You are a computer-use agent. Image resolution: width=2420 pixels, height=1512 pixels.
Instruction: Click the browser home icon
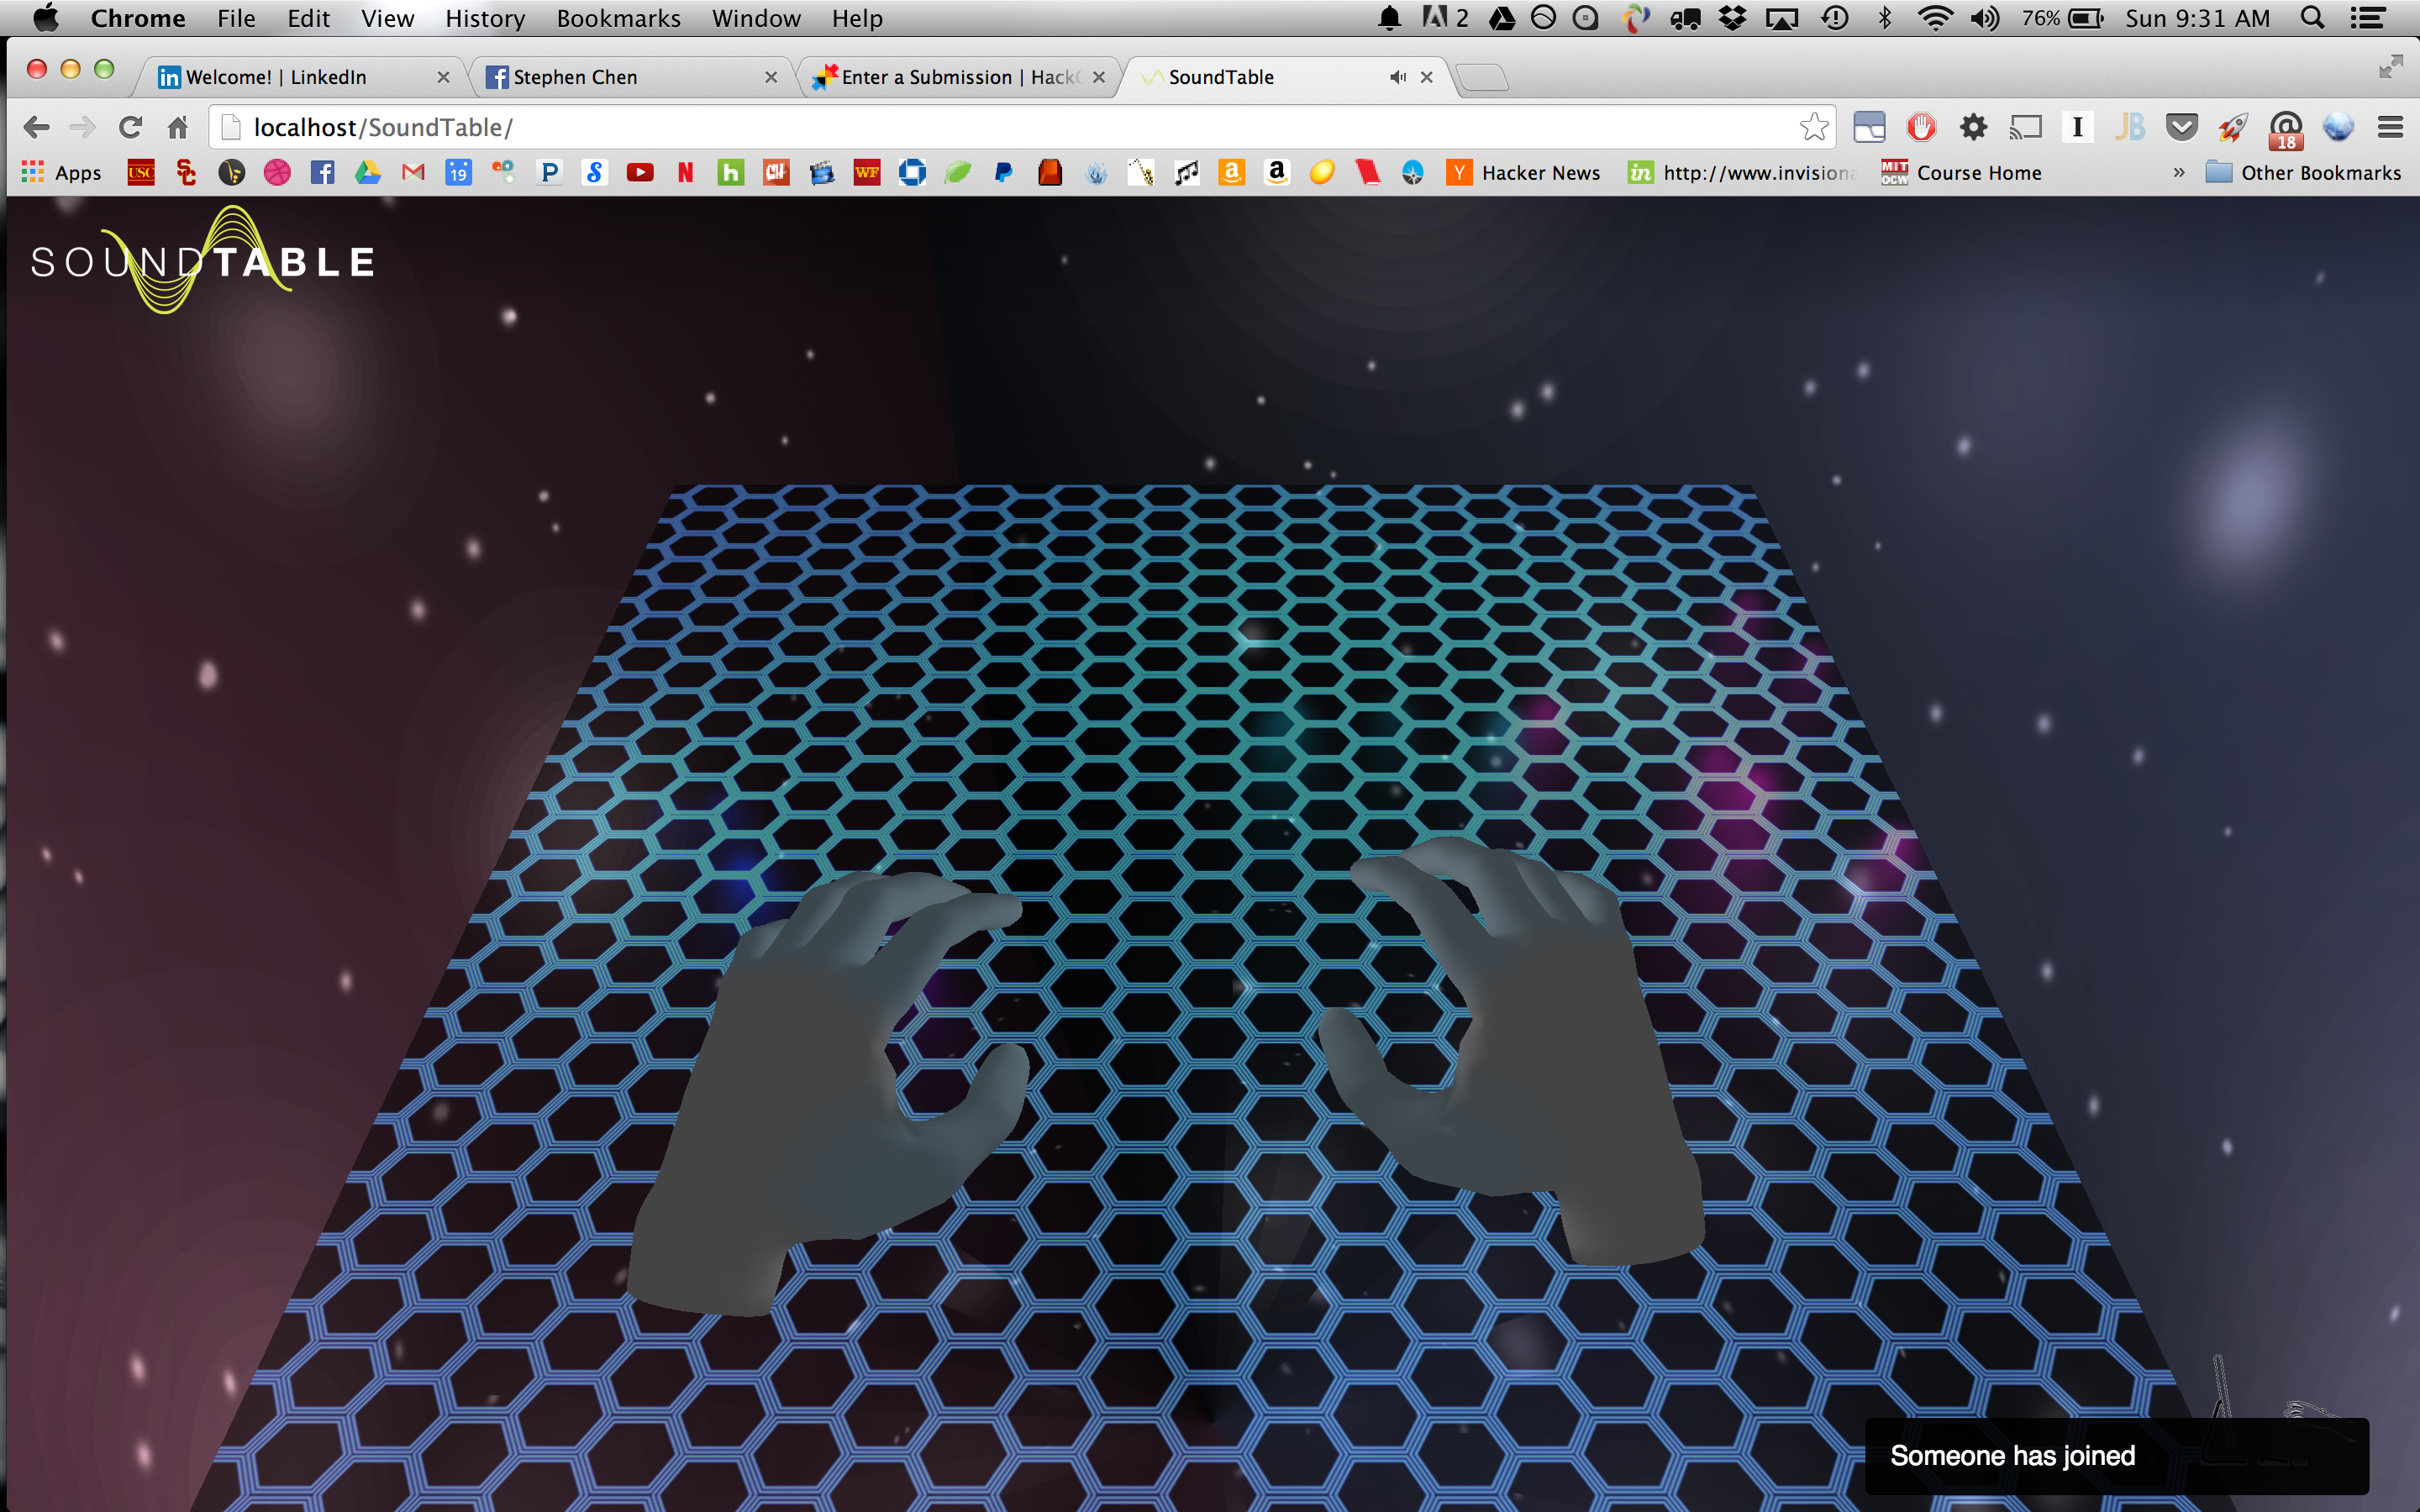tap(178, 127)
